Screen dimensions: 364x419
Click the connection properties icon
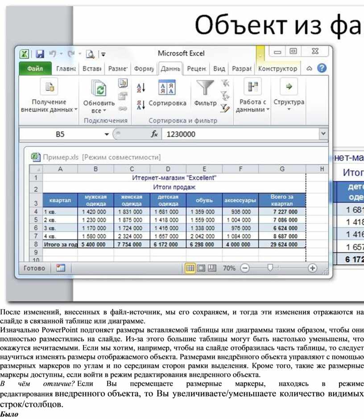click(x=123, y=96)
